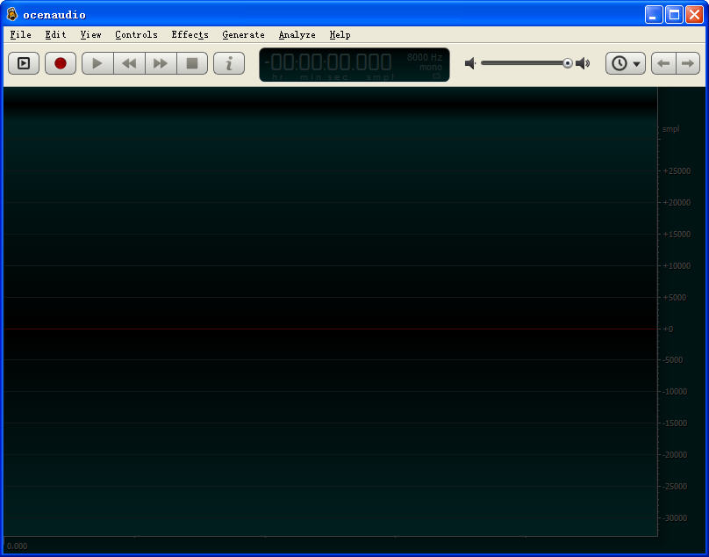Open the Controls menu

[136, 35]
